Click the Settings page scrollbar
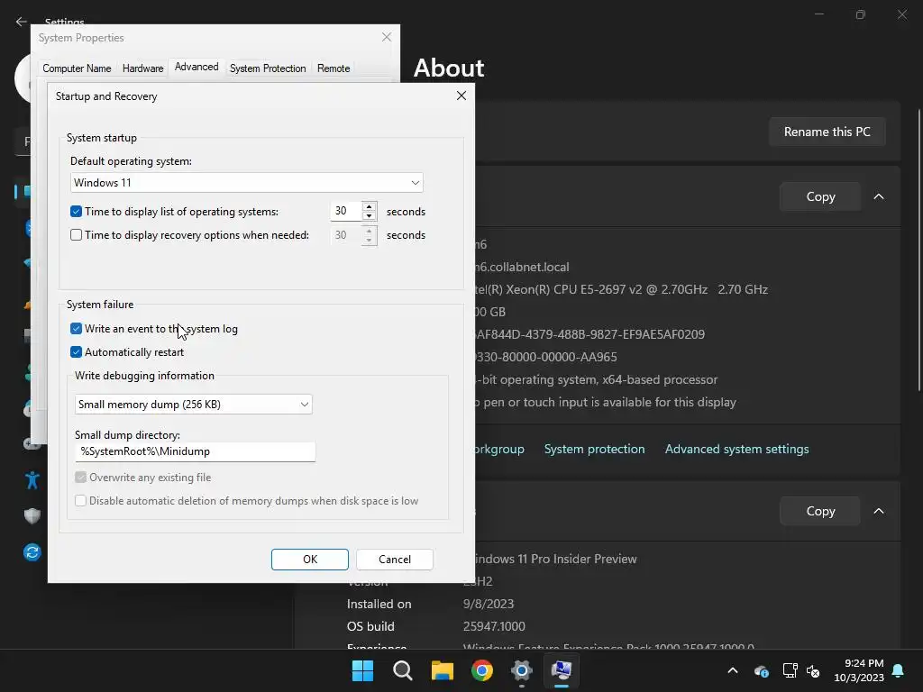Image resolution: width=923 pixels, height=692 pixels. pos(918,250)
